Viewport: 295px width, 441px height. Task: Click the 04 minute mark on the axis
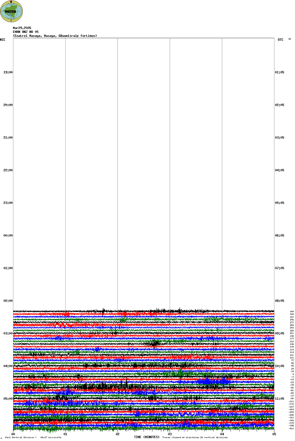pyautogui.click(x=222, y=434)
